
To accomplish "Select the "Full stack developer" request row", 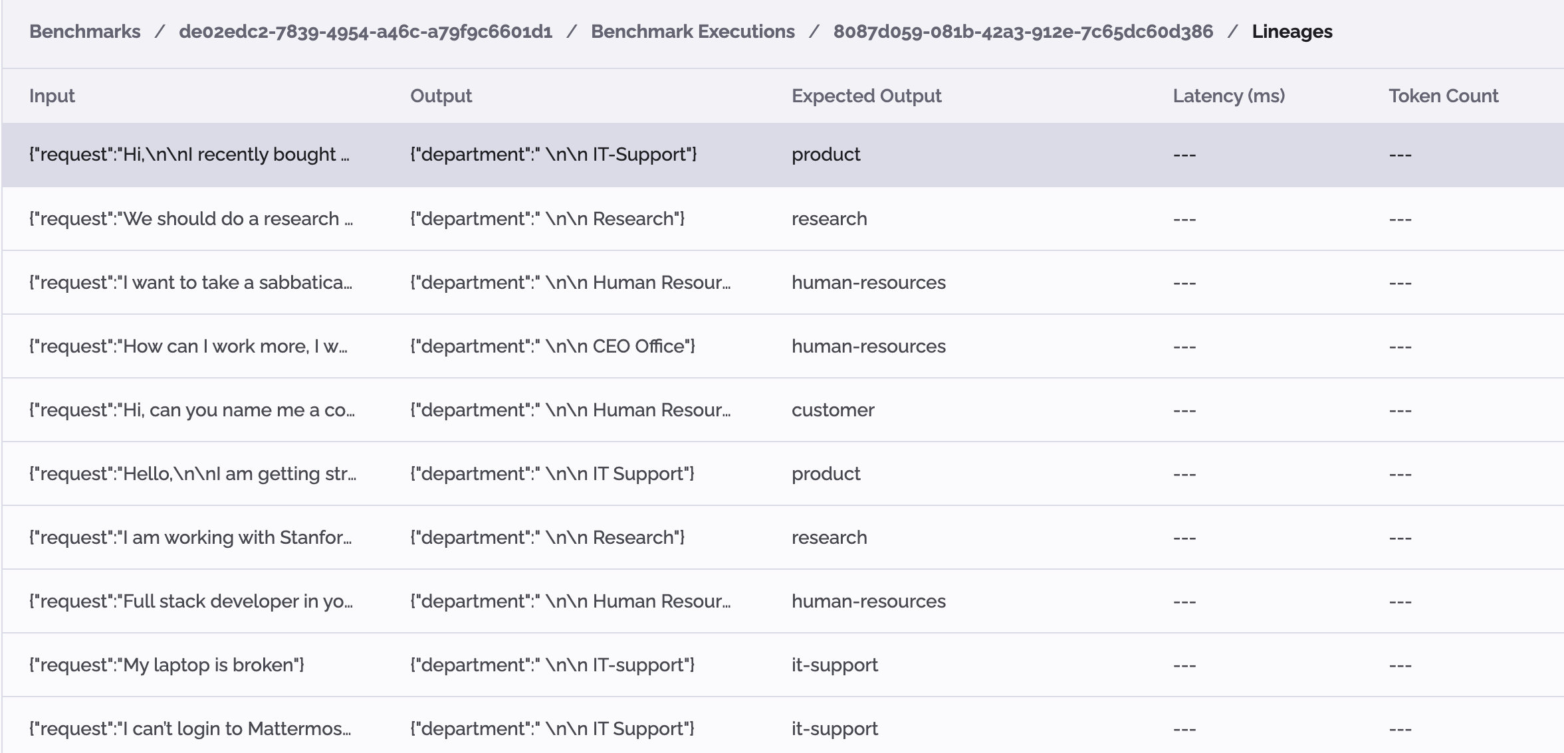I will (x=191, y=602).
